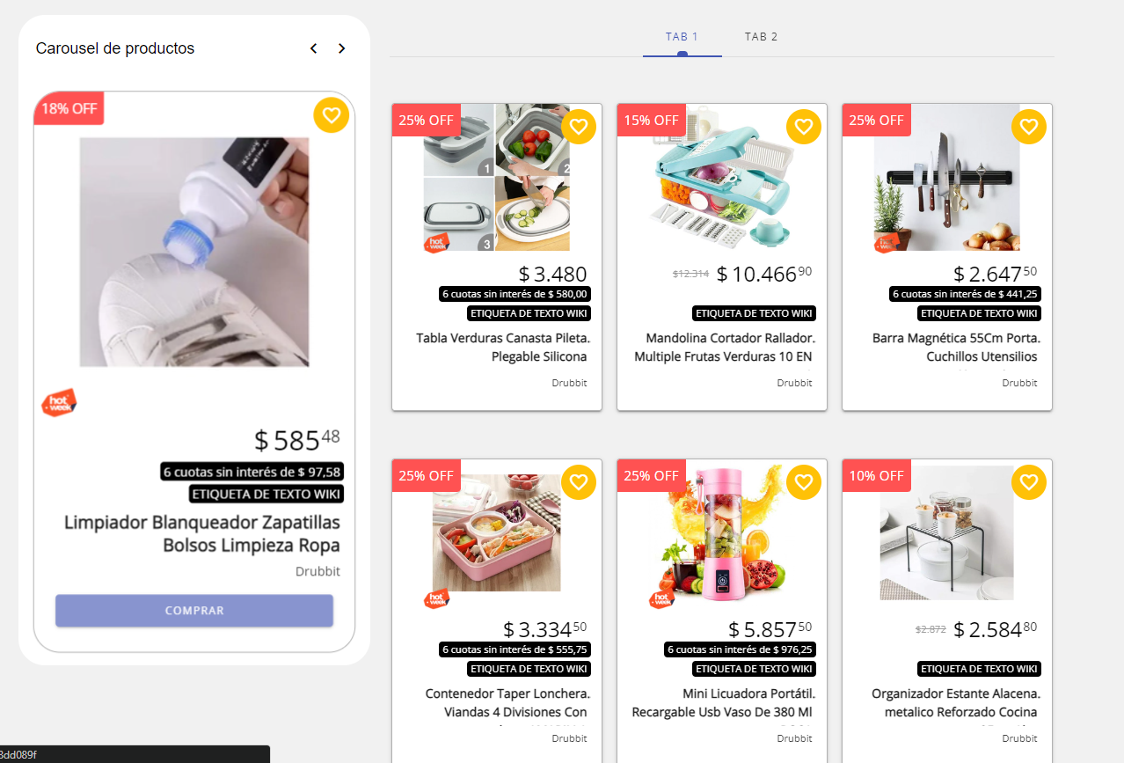Image resolution: width=1124 pixels, height=763 pixels.
Task: Click heart icon on Tabla Verduras Canasta card
Action: [x=578, y=127]
